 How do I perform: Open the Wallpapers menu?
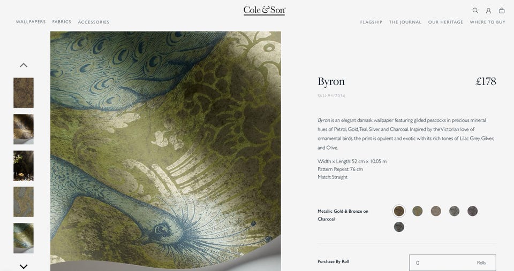pyautogui.click(x=31, y=22)
